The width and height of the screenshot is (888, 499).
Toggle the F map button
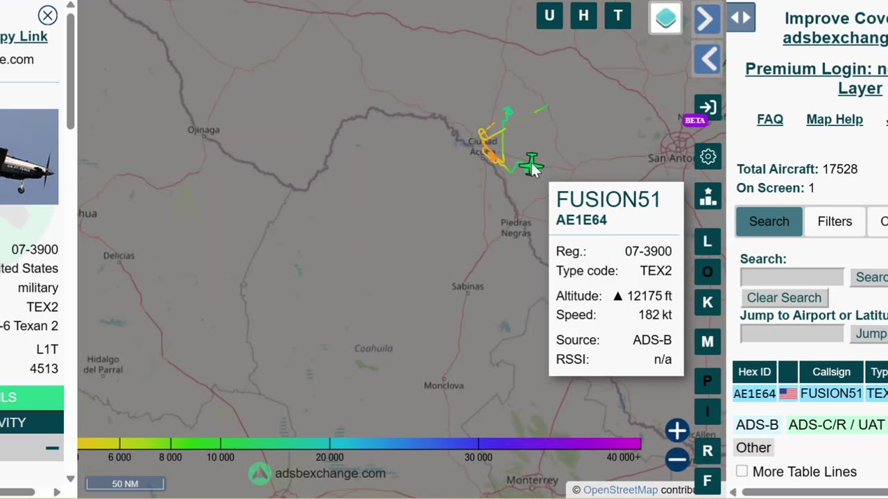coord(708,481)
